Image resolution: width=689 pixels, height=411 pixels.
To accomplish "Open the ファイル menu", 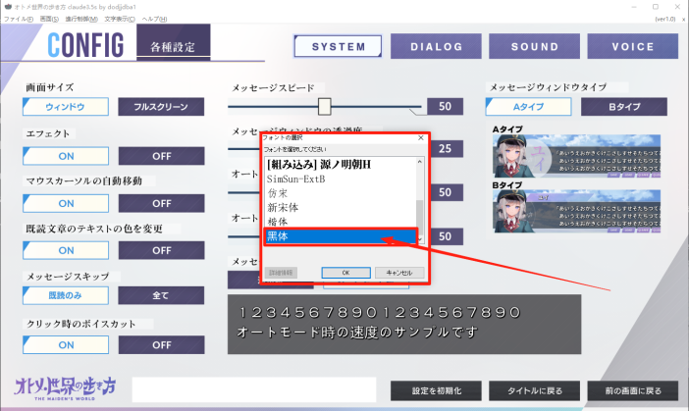I will point(16,19).
